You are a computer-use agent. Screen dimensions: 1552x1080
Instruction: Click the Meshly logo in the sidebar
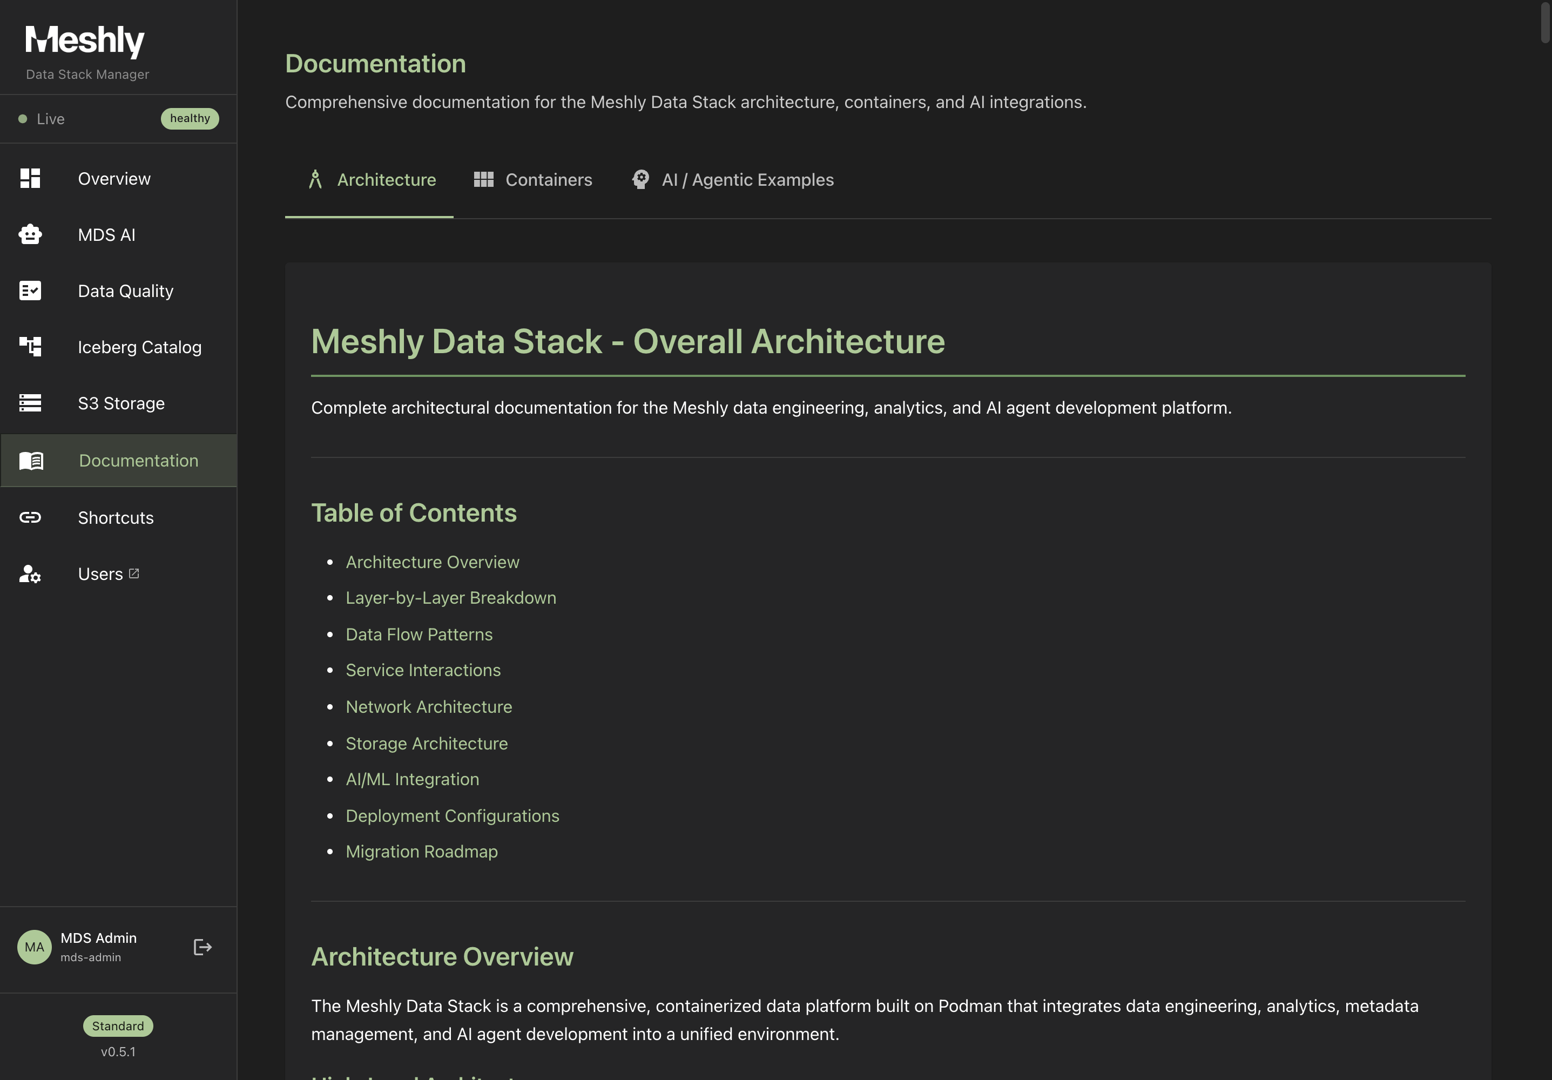point(84,40)
